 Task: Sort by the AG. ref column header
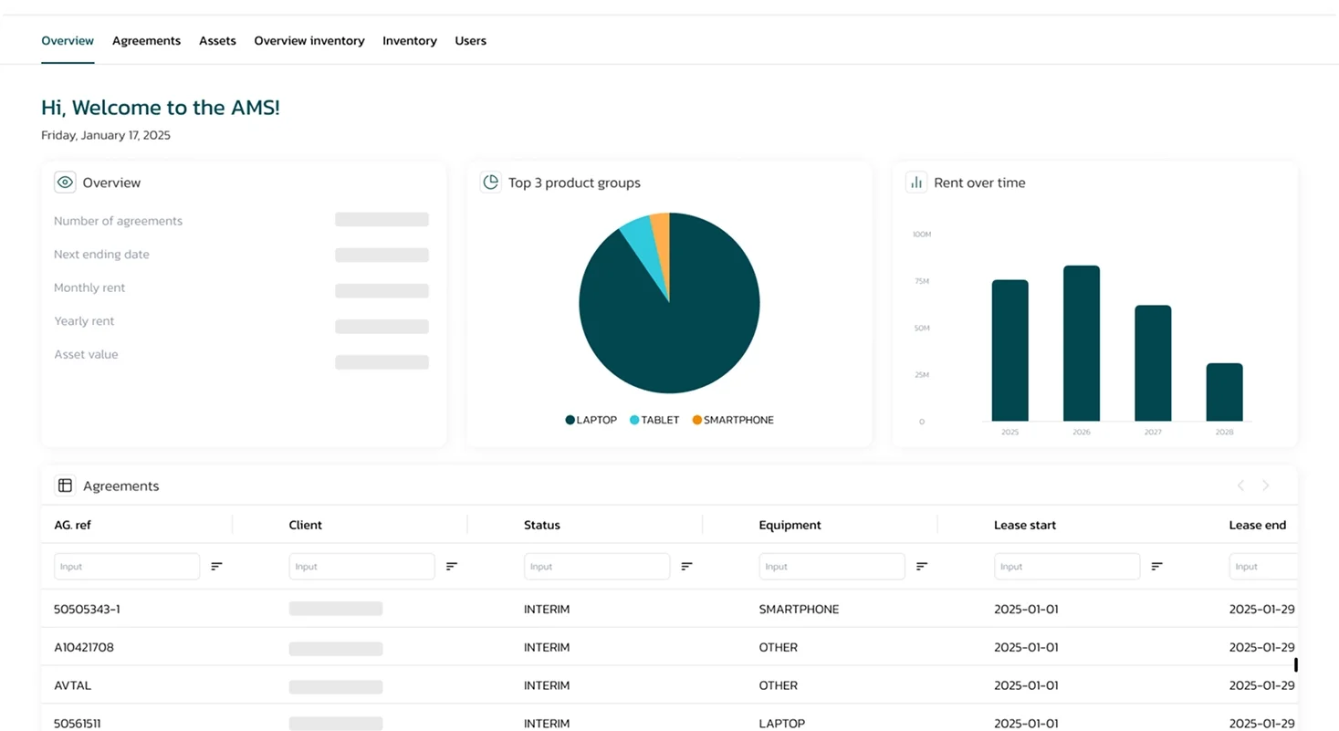click(72, 525)
